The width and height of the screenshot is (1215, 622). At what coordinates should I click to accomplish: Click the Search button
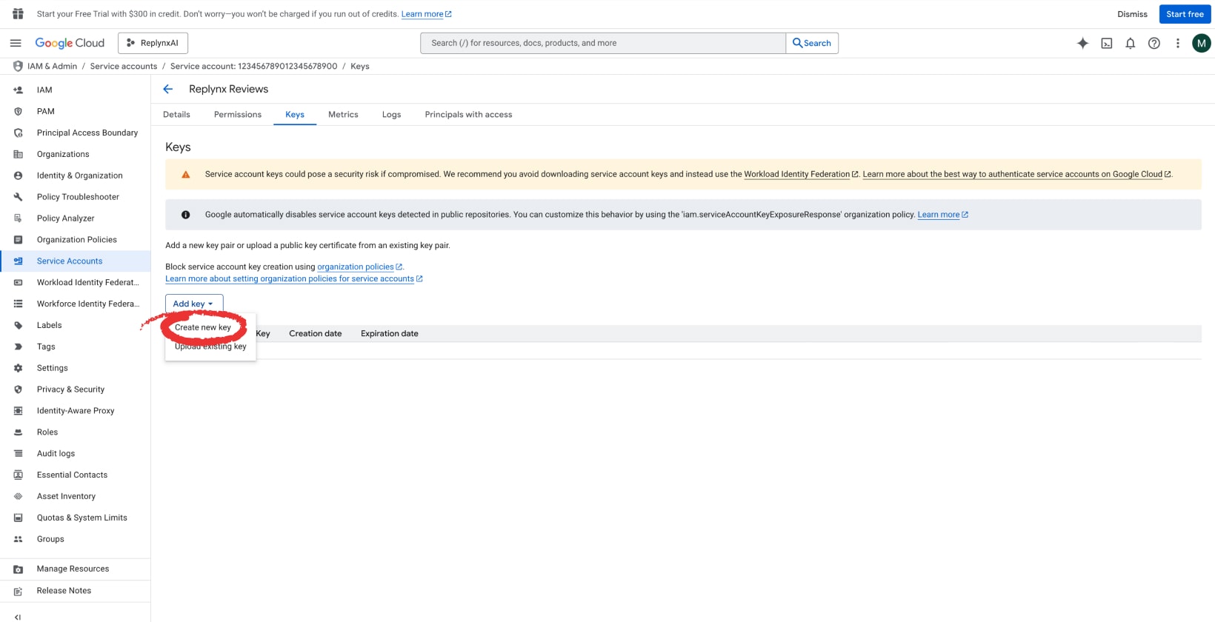(812, 43)
